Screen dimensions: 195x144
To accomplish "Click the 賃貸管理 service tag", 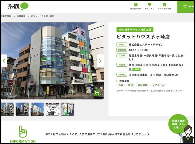I will 143,85.
